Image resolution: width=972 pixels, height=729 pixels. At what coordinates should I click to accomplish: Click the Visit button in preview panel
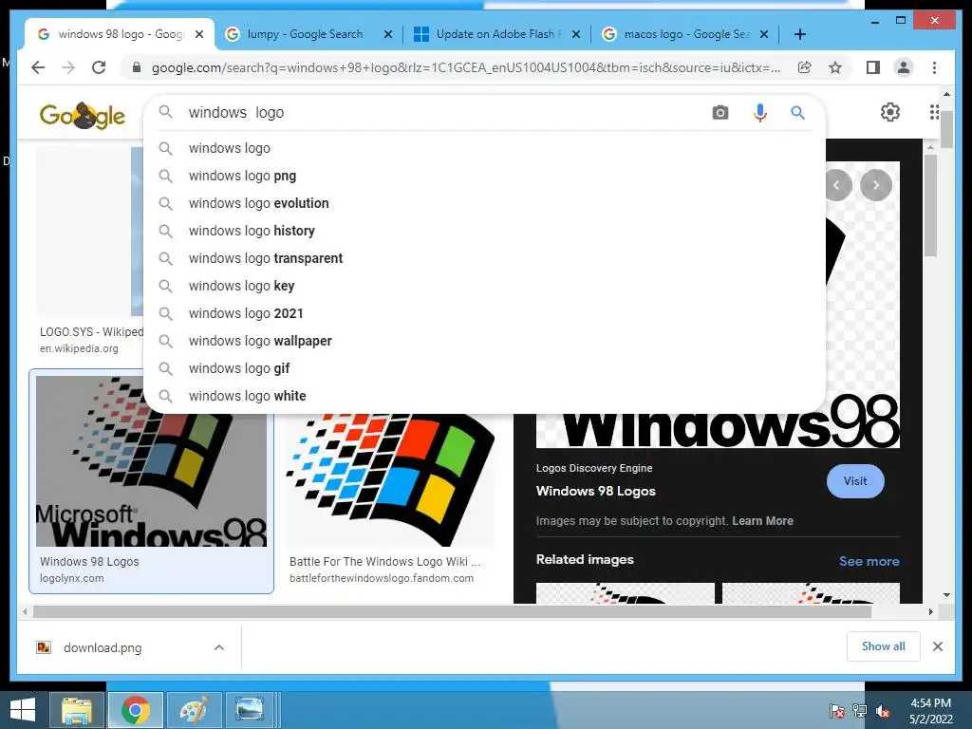[x=855, y=481]
